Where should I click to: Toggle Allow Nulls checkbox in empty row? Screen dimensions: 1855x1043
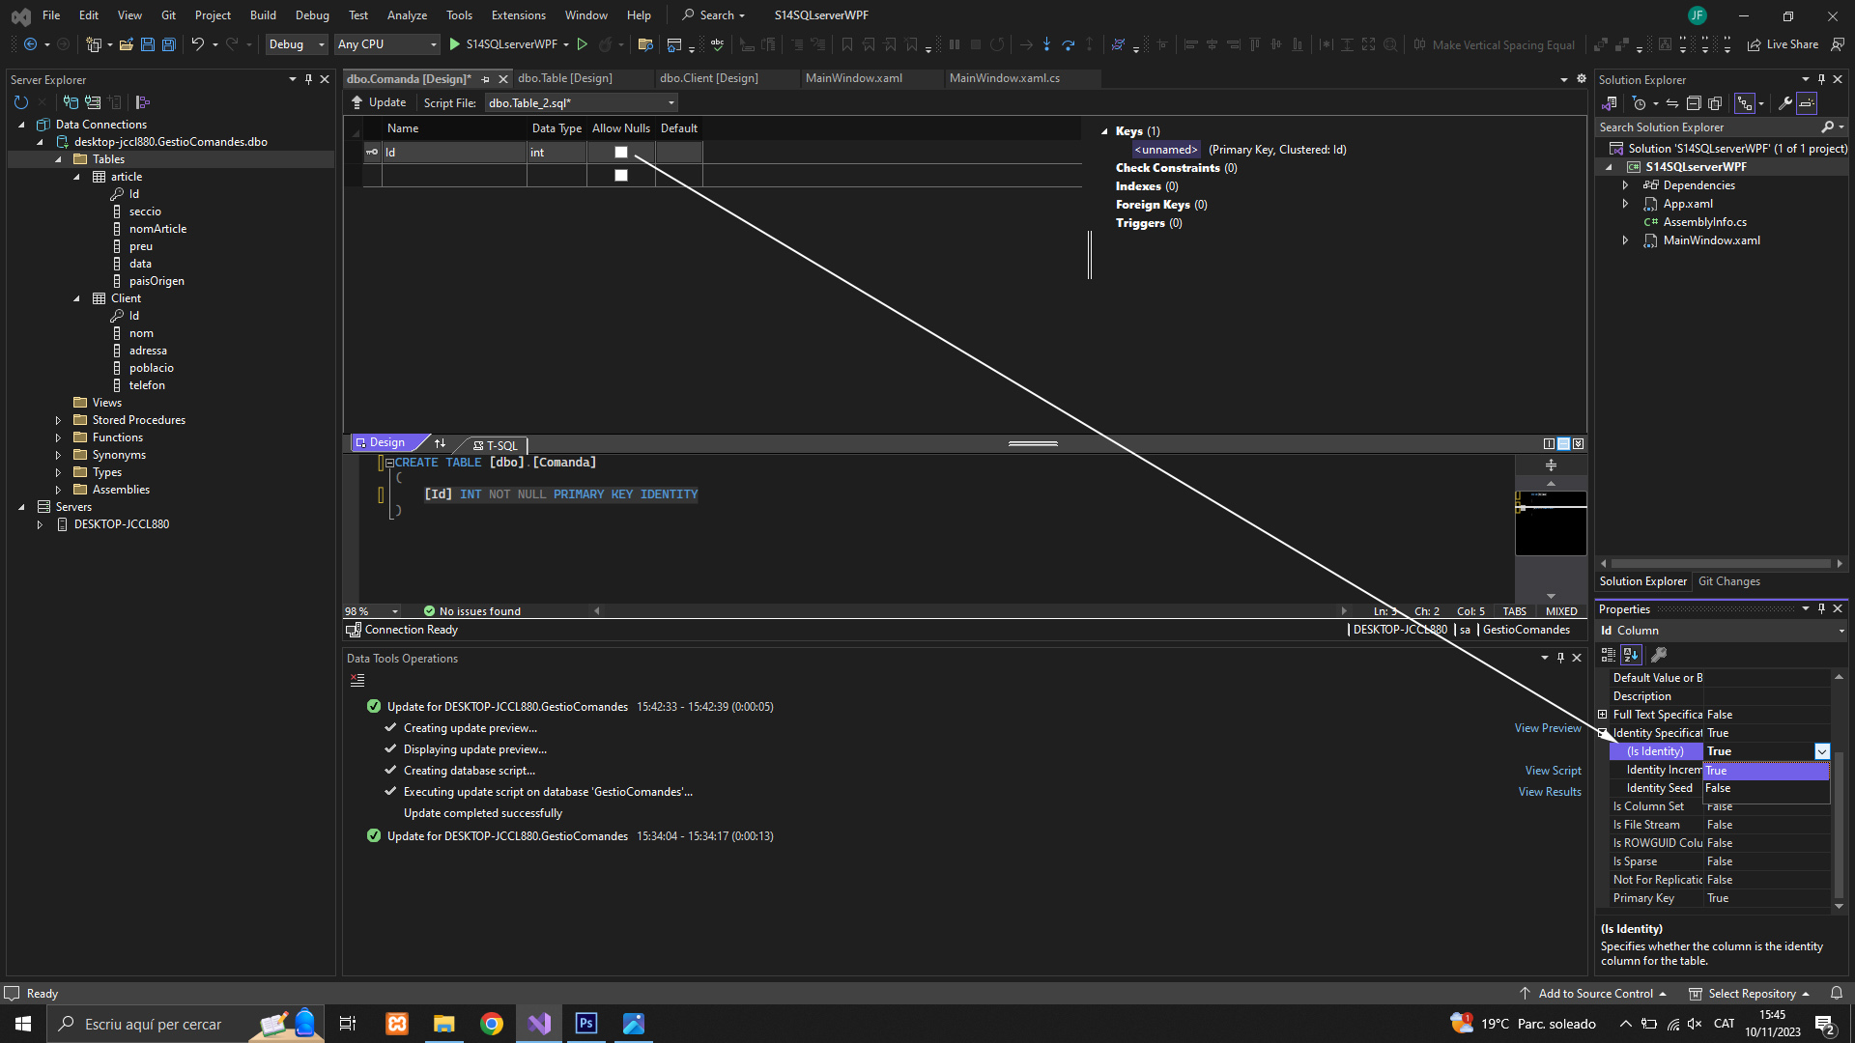pos(621,176)
